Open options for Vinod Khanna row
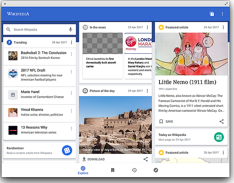Image resolution: width=234 pixels, height=183 pixels. pyautogui.click(x=71, y=111)
